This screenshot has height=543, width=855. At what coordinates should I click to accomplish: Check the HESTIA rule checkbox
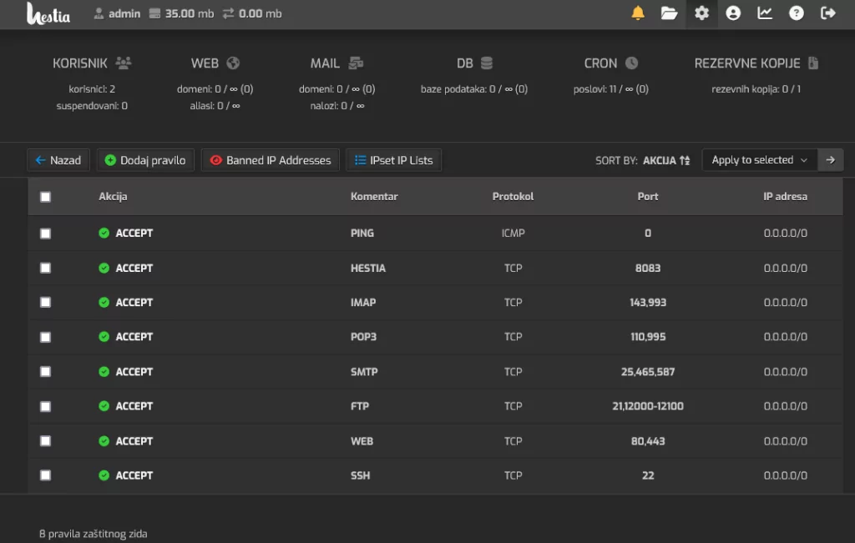45,268
